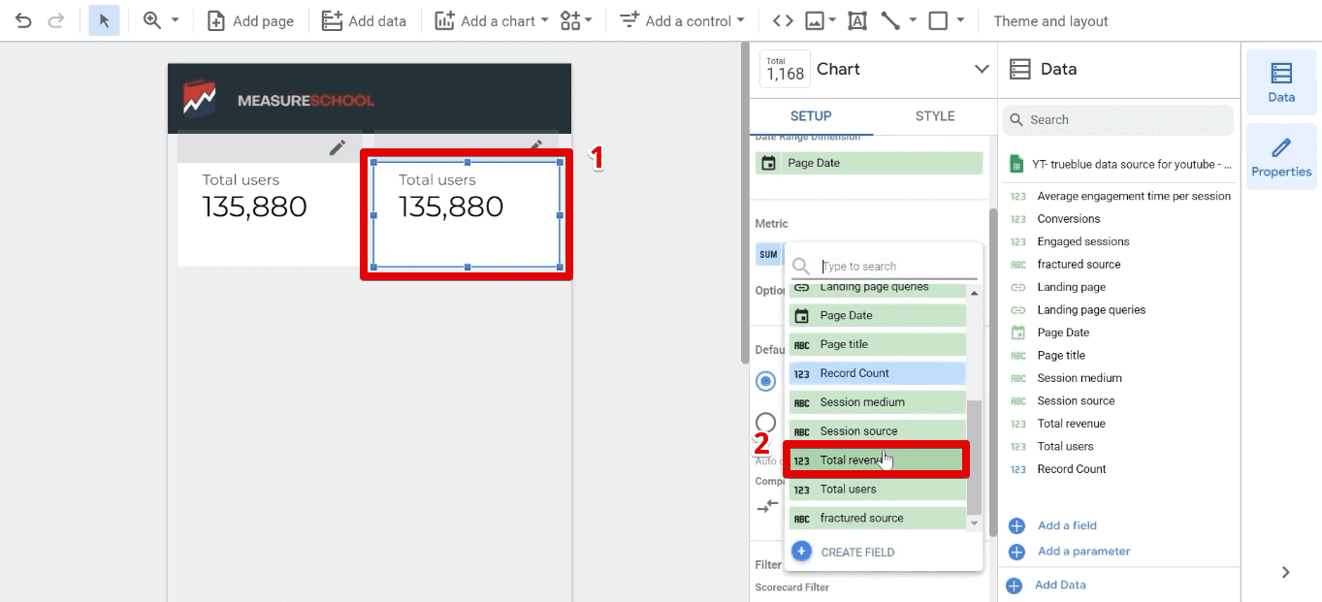
Task: Switch to the STYLE tab
Action: coord(934,116)
